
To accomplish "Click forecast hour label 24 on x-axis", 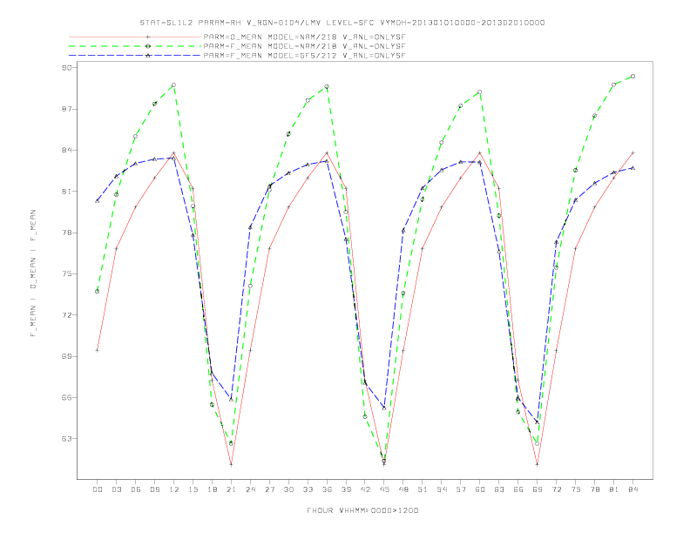I will (250, 489).
